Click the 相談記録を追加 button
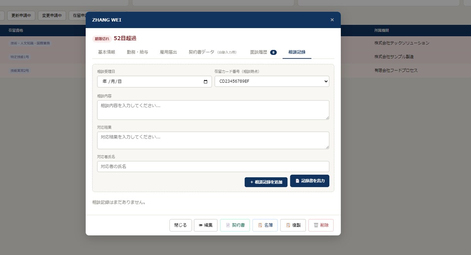Viewport: 471px width, 255px height. (x=266, y=182)
